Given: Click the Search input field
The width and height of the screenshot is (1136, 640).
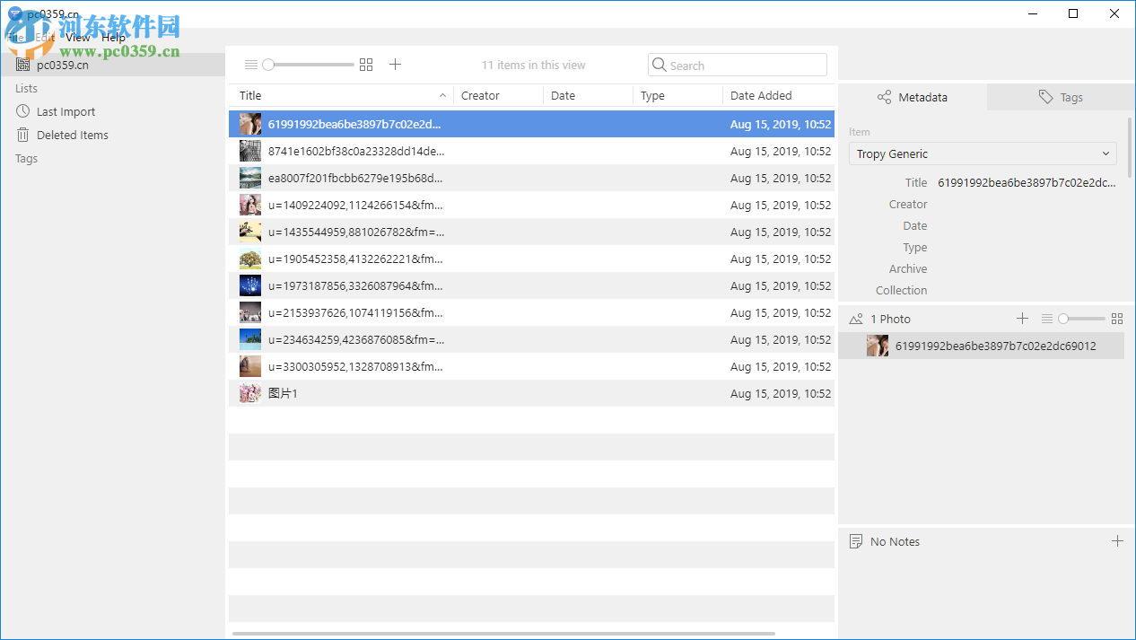Looking at the screenshot, I should (738, 65).
